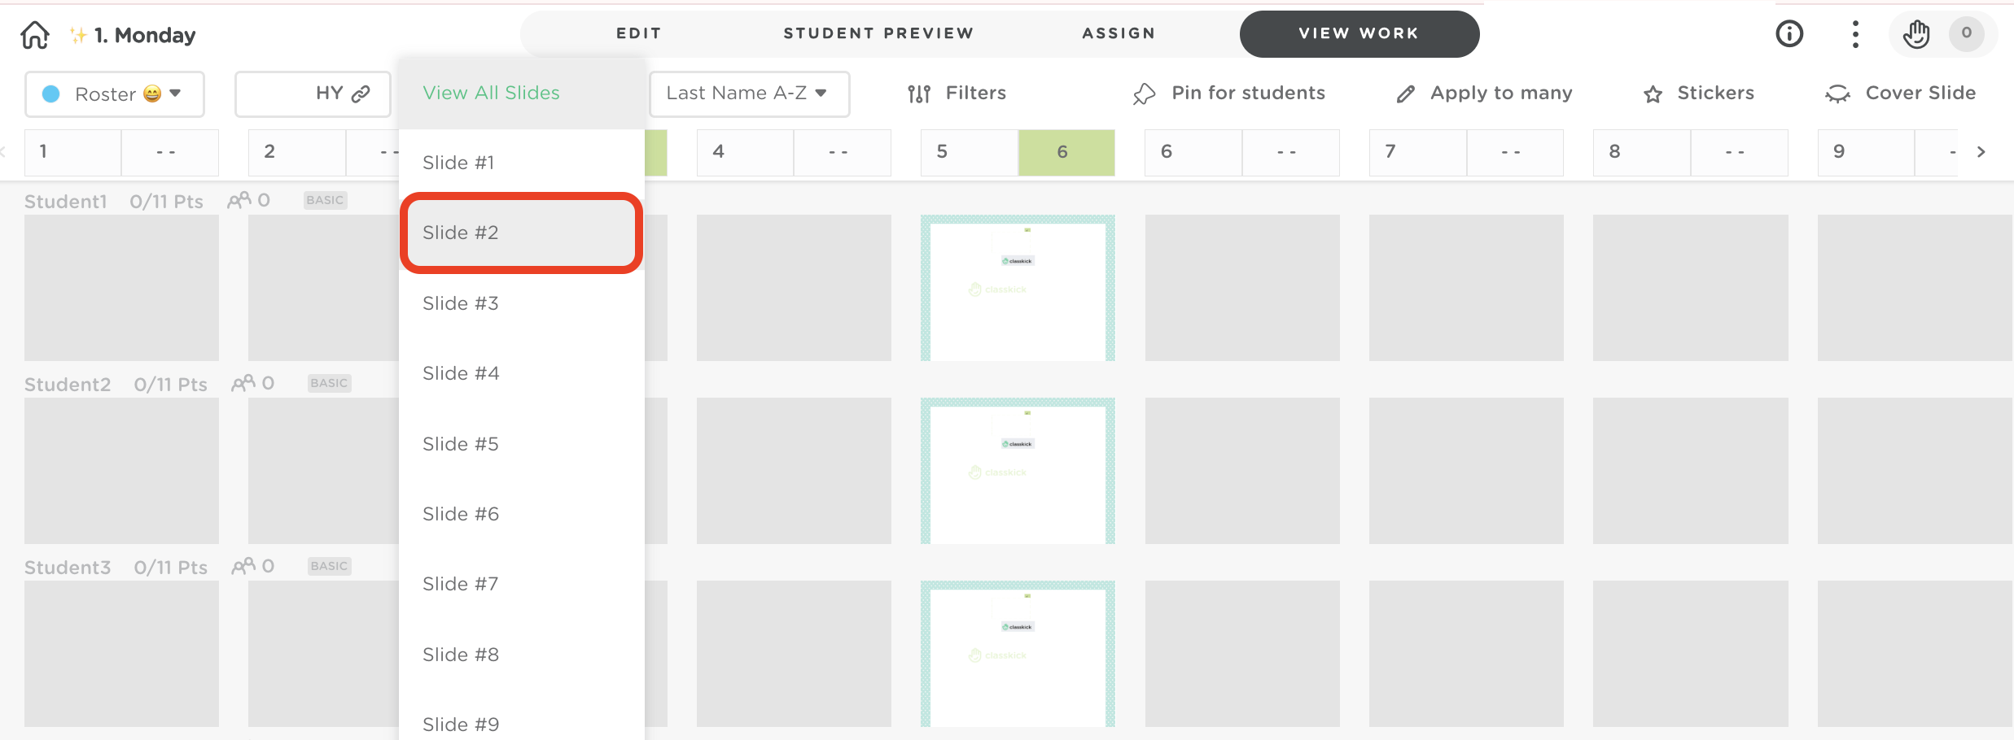Viewport: 2014px width, 740px height.
Task: Click slide 8 column header
Action: [x=1642, y=152]
